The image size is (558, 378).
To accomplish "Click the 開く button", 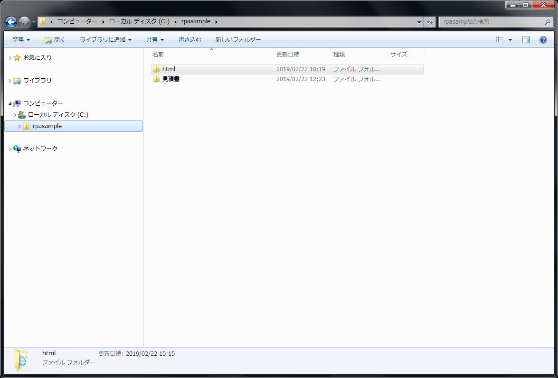I will tap(55, 40).
